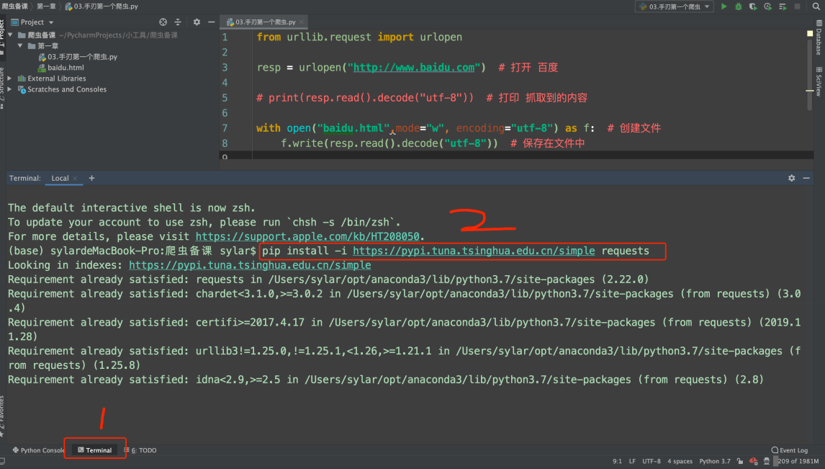This screenshot has height=469, width=825.
Task: Click the yellow inspection marker above editor scrollbar
Action: pos(810,33)
